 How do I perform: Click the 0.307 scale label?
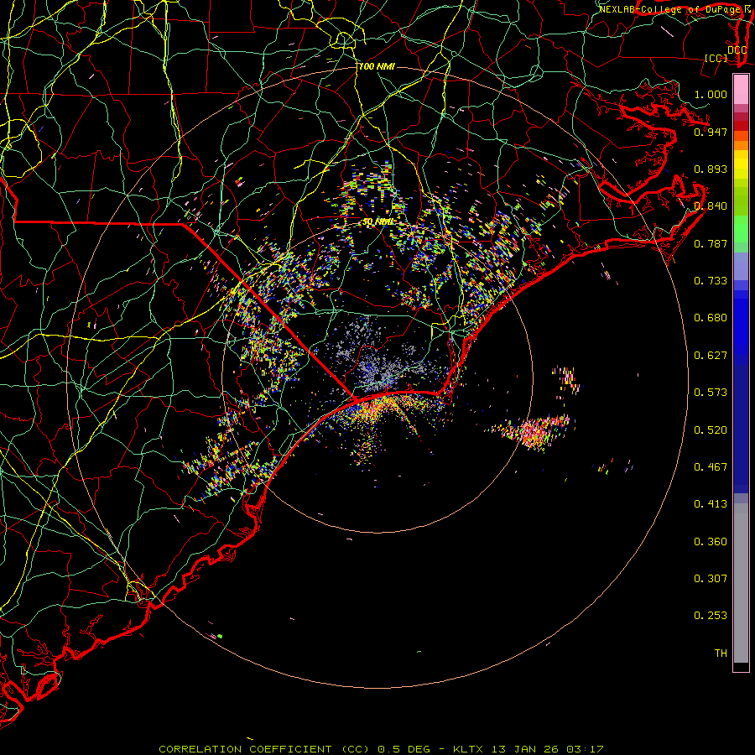pos(711,579)
